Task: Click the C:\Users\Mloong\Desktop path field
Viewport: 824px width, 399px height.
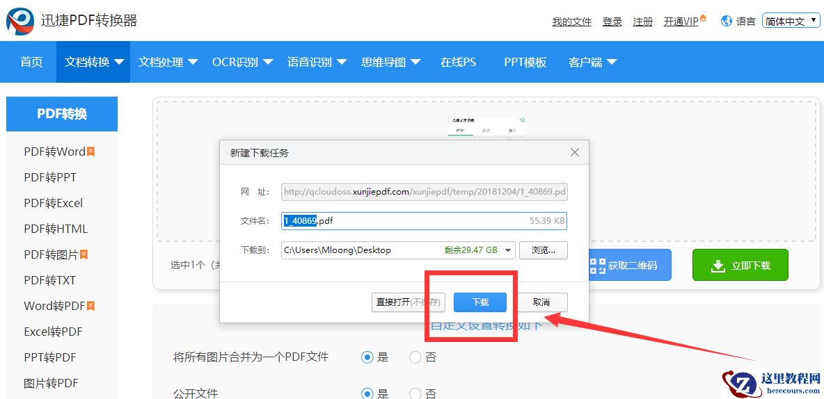Action: click(398, 250)
